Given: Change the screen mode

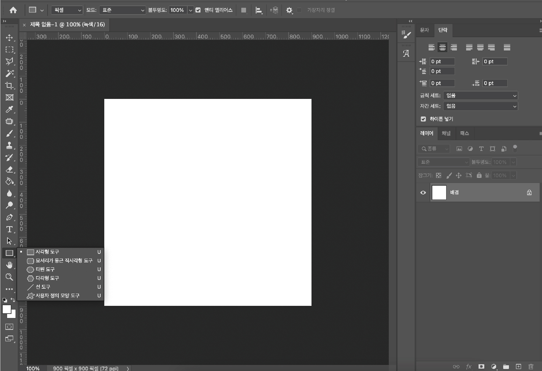Looking at the screenshot, I should [x=9, y=339].
